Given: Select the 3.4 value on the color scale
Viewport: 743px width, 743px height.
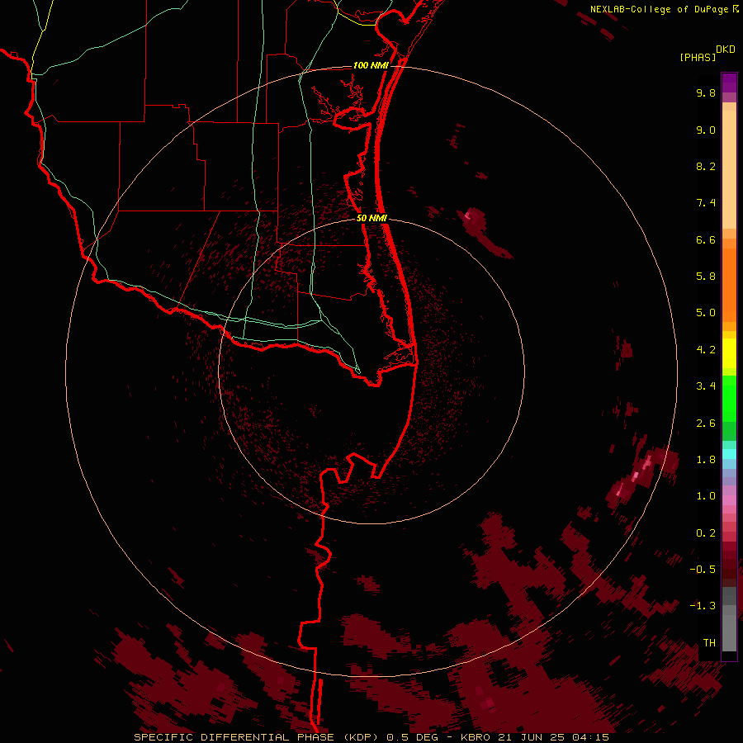Looking at the screenshot, I should tap(706, 386).
